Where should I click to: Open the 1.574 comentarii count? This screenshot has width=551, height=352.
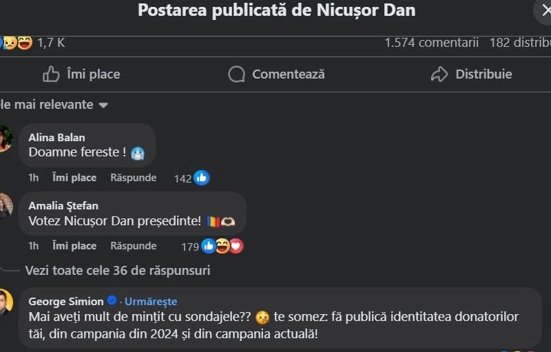[432, 43]
